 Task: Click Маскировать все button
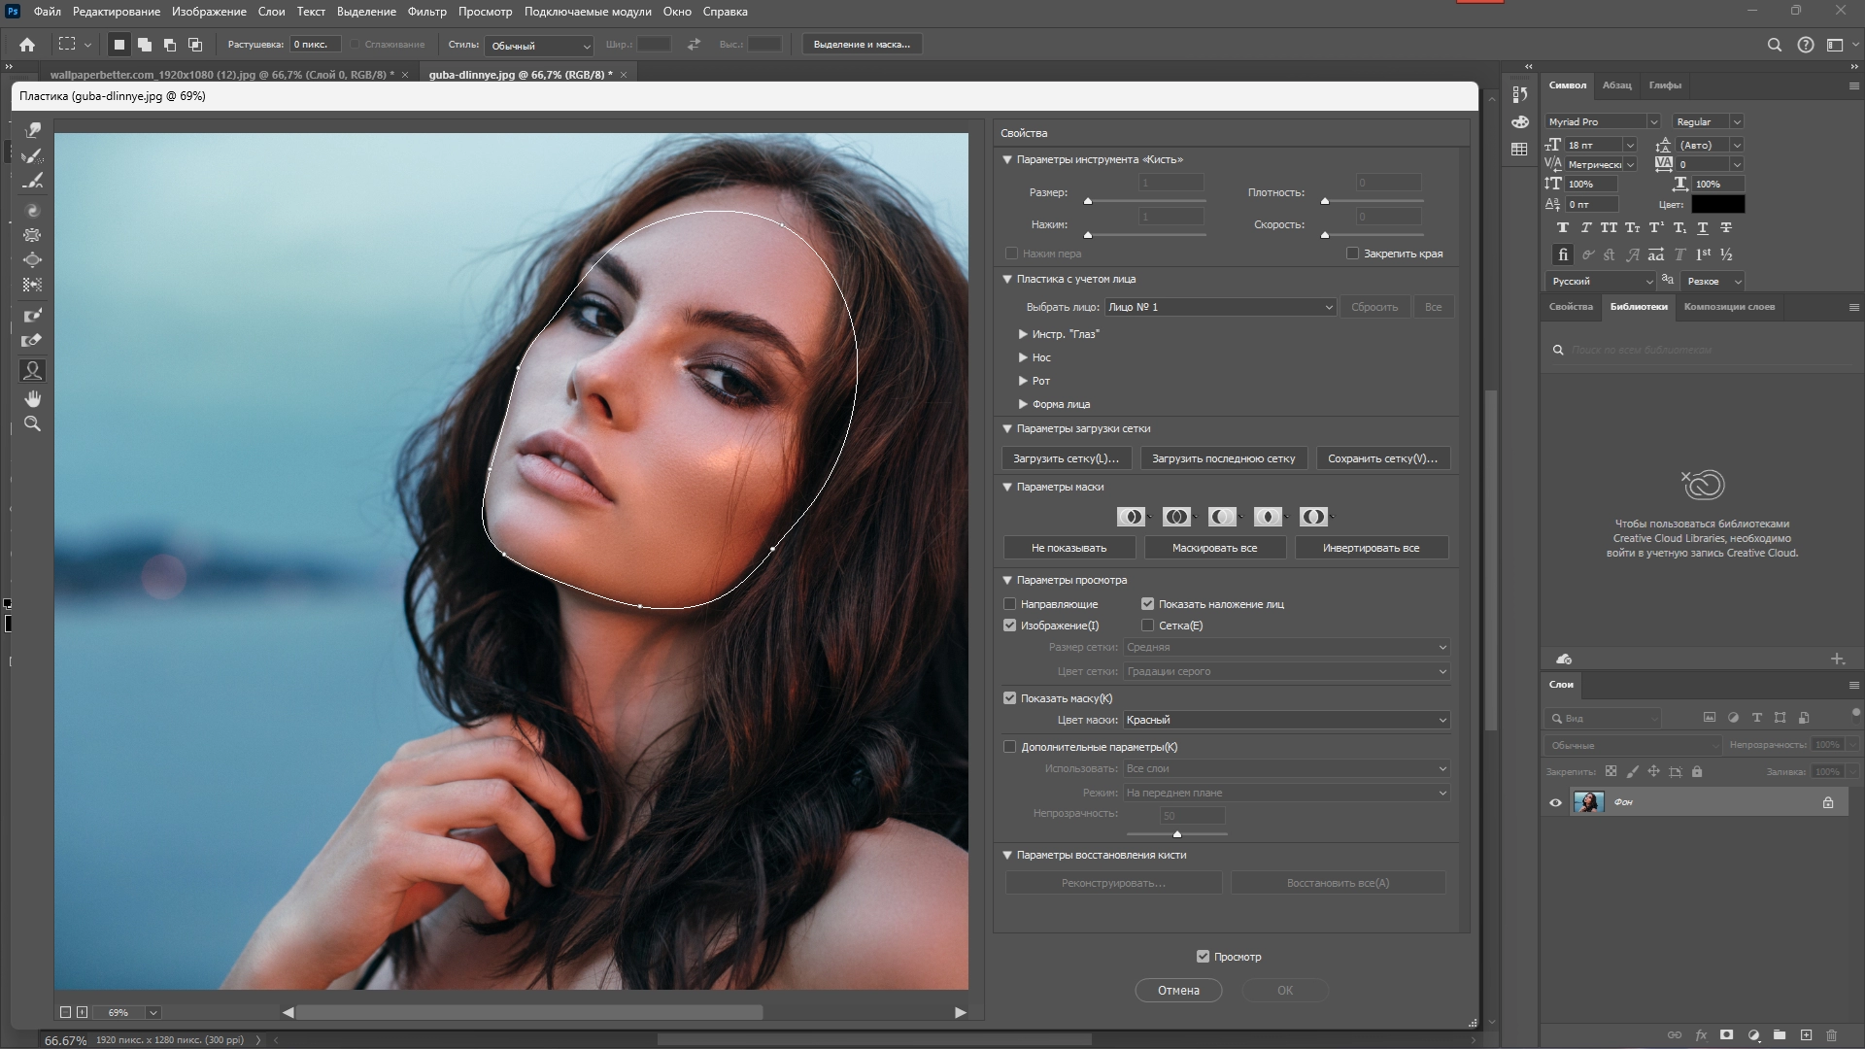[1214, 548]
